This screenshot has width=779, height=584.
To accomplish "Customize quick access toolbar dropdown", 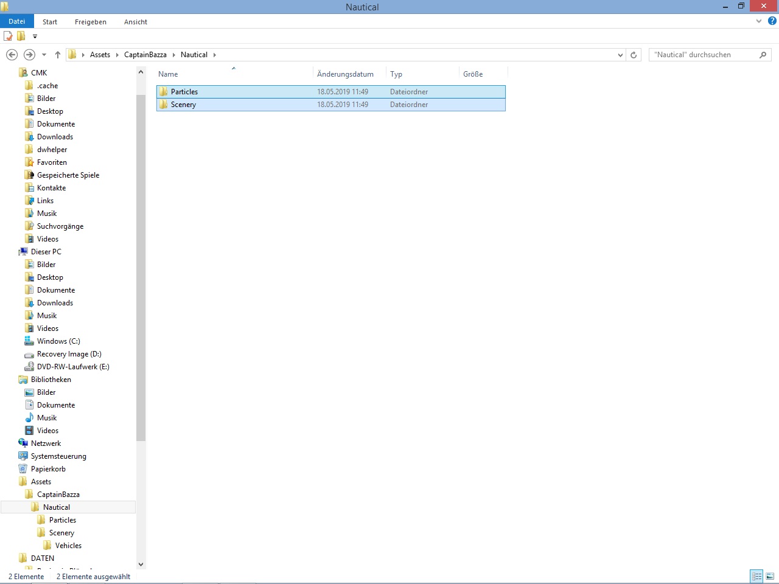I will pyautogui.click(x=35, y=36).
